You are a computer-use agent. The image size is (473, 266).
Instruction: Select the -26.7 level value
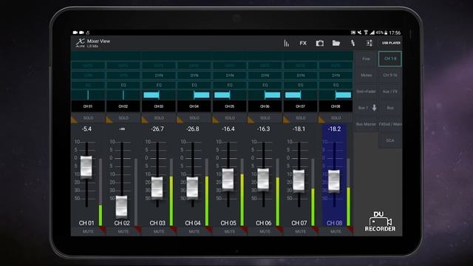click(157, 129)
